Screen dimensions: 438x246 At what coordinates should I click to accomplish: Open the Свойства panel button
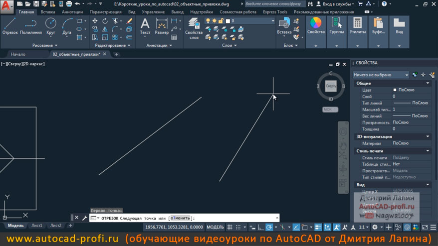316,32
